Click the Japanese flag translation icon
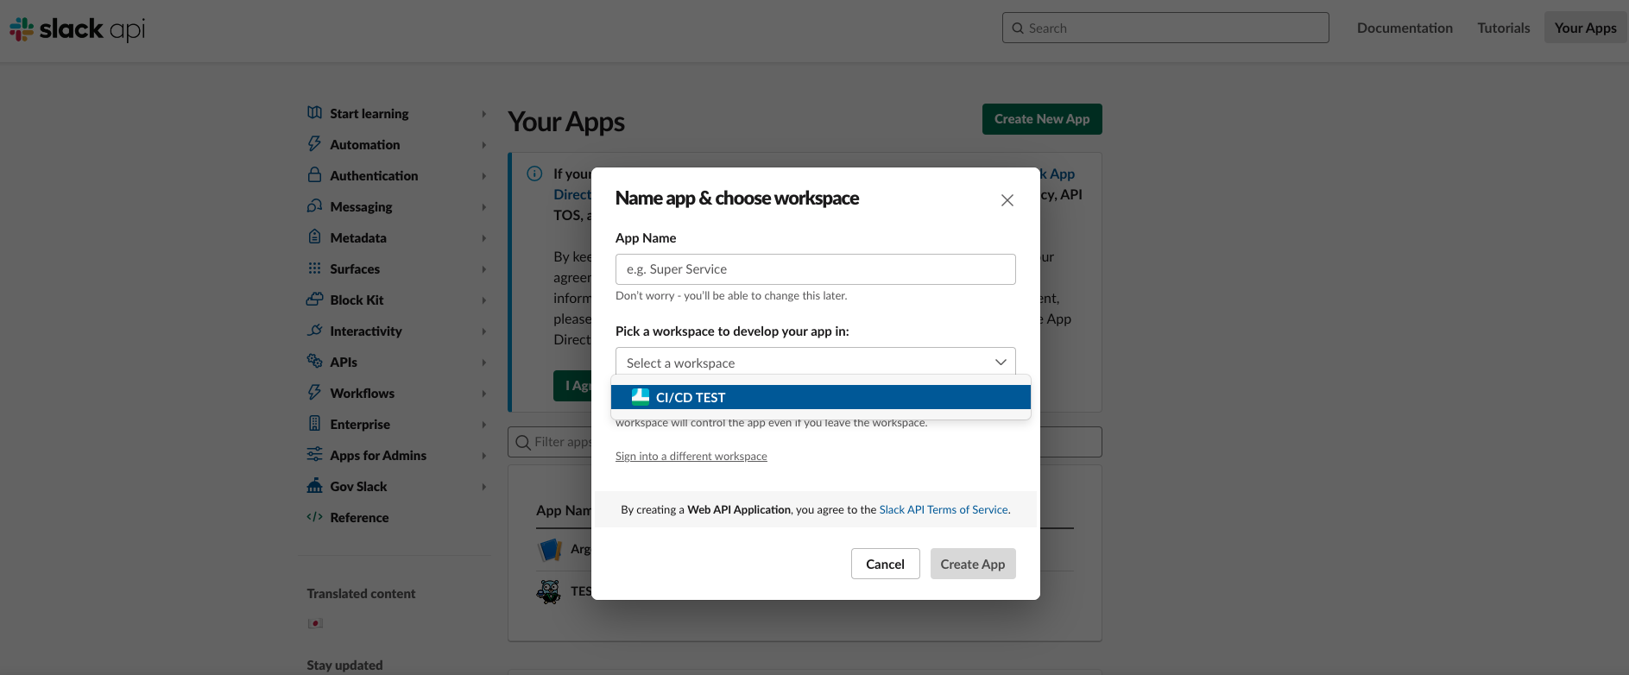 (x=315, y=623)
